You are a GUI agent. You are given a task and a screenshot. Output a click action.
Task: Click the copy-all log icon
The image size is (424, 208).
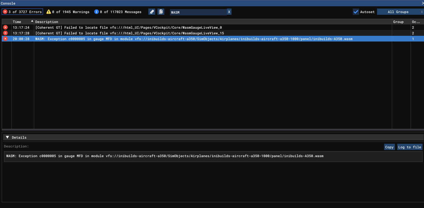[161, 12]
